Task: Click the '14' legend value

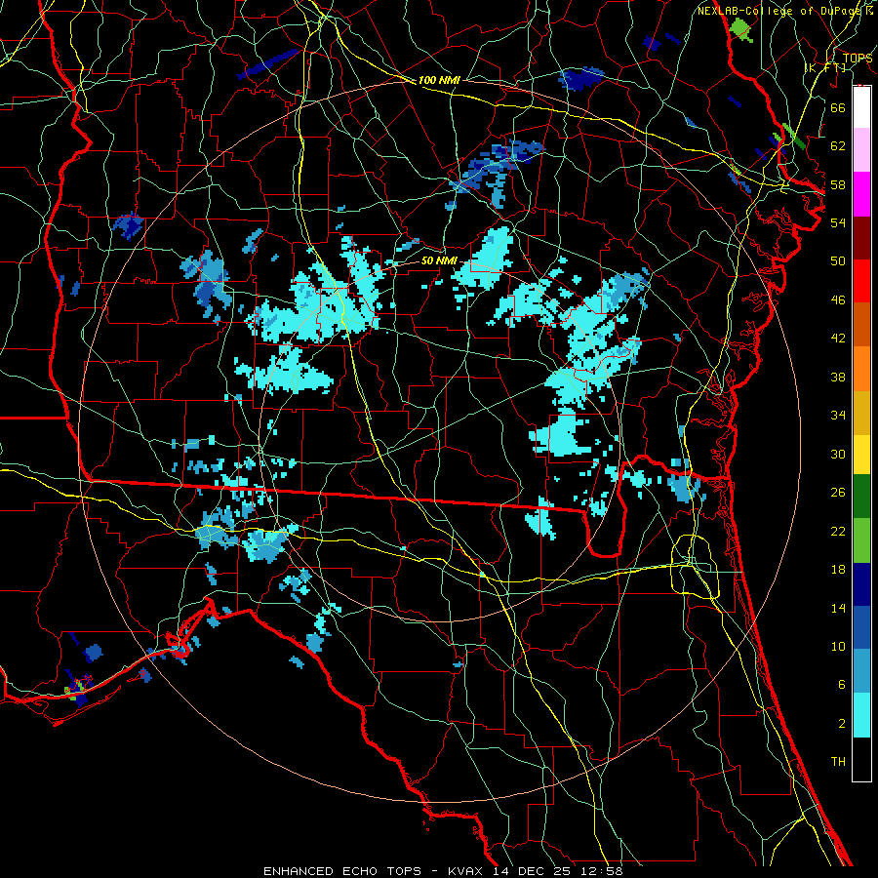Action: point(838,608)
